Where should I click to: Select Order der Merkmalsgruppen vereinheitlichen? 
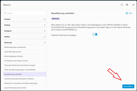25,70
